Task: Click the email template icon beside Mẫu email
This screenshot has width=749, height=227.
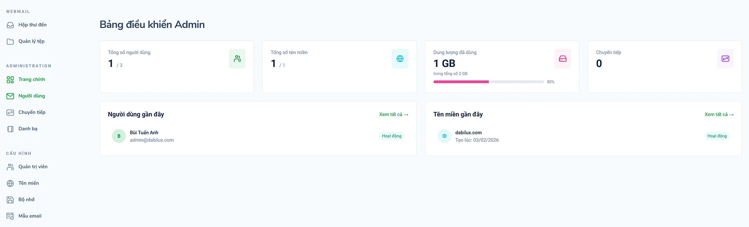Action: [10, 216]
